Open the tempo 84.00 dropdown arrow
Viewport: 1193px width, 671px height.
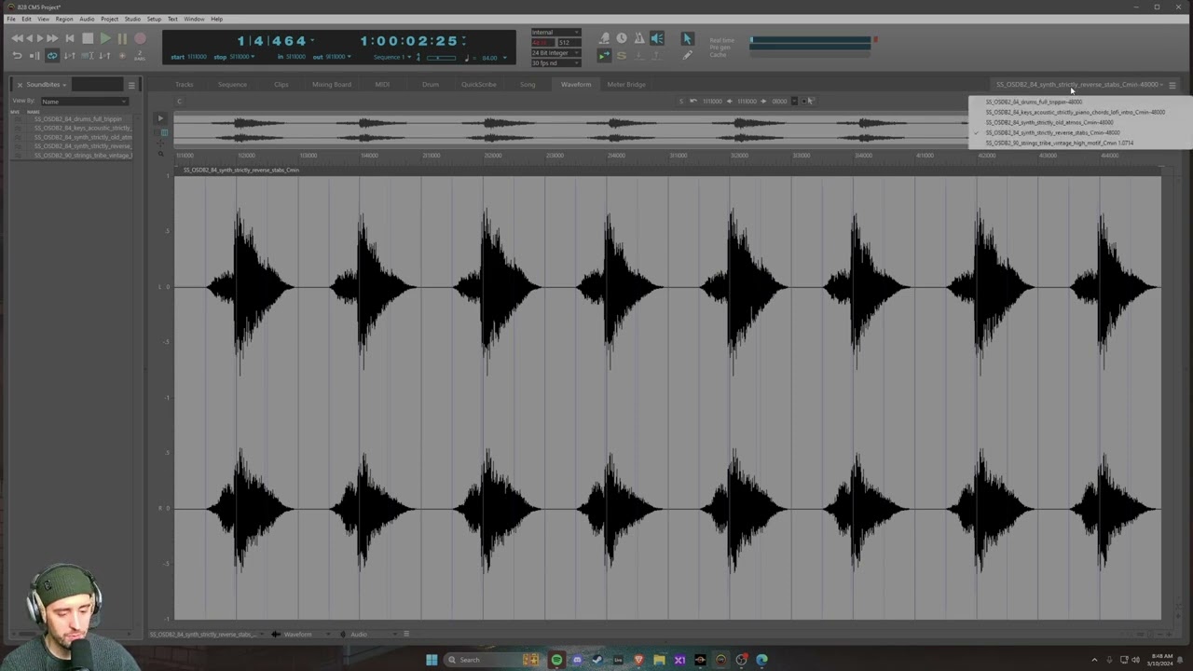(x=504, y=58)
